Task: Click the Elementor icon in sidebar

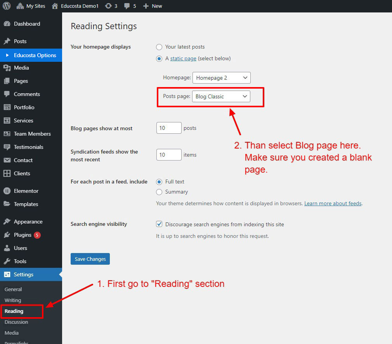Action: pos(7,191)
